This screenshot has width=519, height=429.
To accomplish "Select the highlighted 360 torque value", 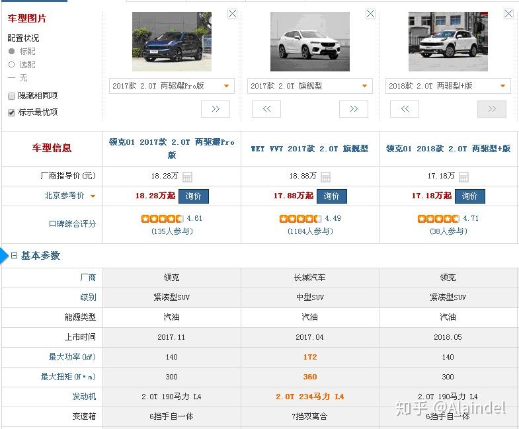I will (310, 377).
